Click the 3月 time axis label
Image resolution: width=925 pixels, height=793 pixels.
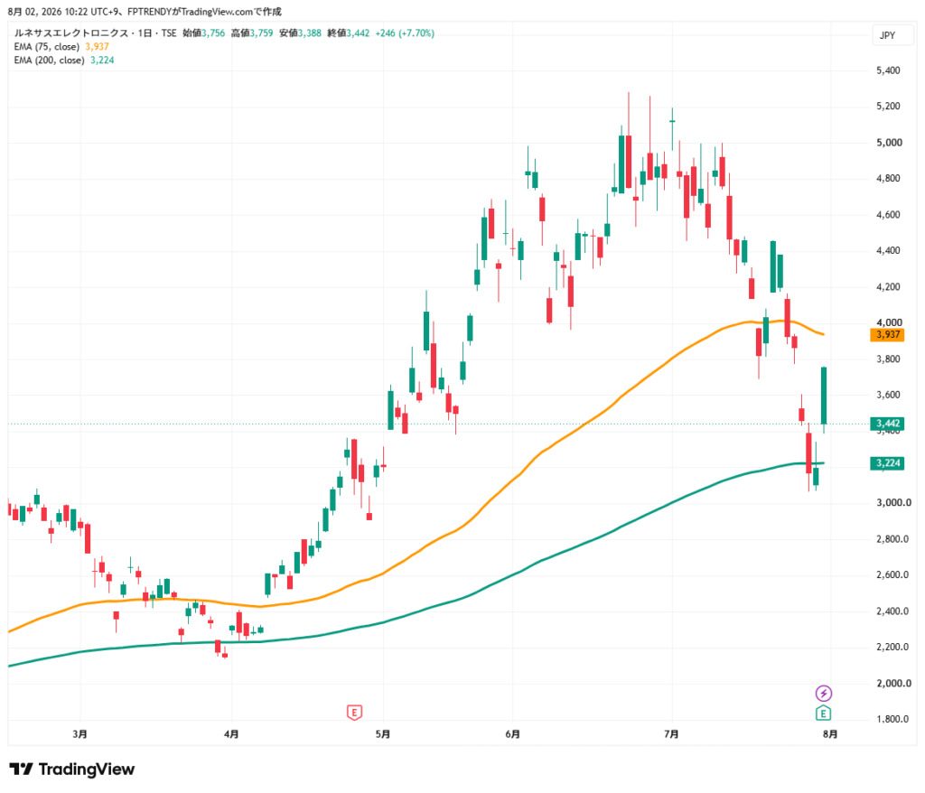coord(80,734)
